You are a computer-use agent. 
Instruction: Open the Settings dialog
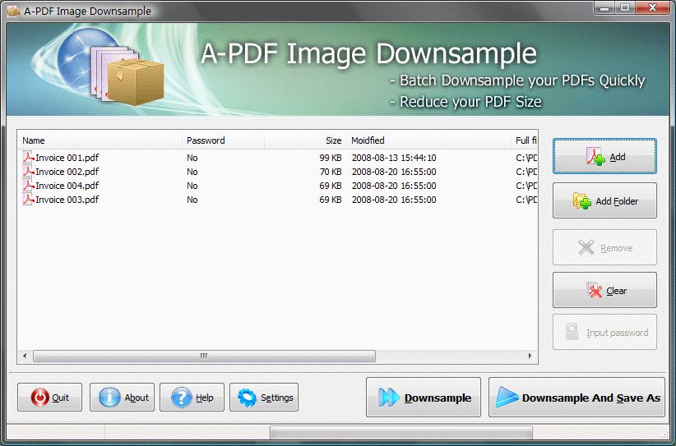[x=264, y=398]
